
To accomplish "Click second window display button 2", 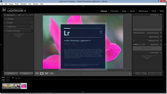I will tap(8, 81).
